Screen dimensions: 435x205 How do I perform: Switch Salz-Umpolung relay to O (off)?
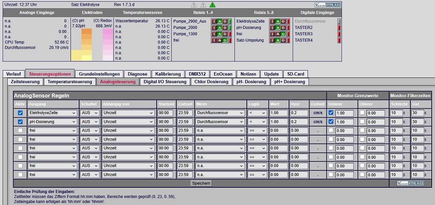pos(283,40)
